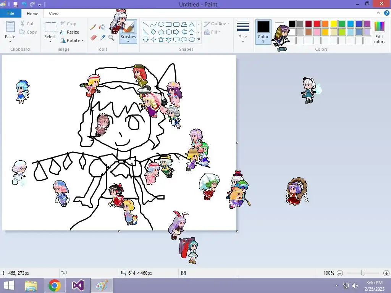Screen dimensions: 391x293
Task: Click the Redo arrow in title bar
Action: tap(32, 4)
